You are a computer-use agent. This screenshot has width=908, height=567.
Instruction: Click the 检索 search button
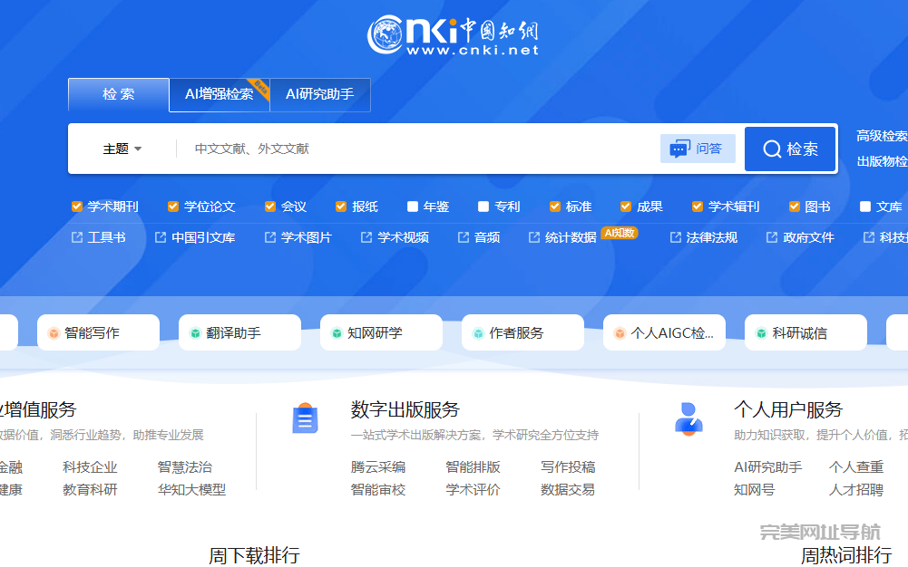(790, 149)
